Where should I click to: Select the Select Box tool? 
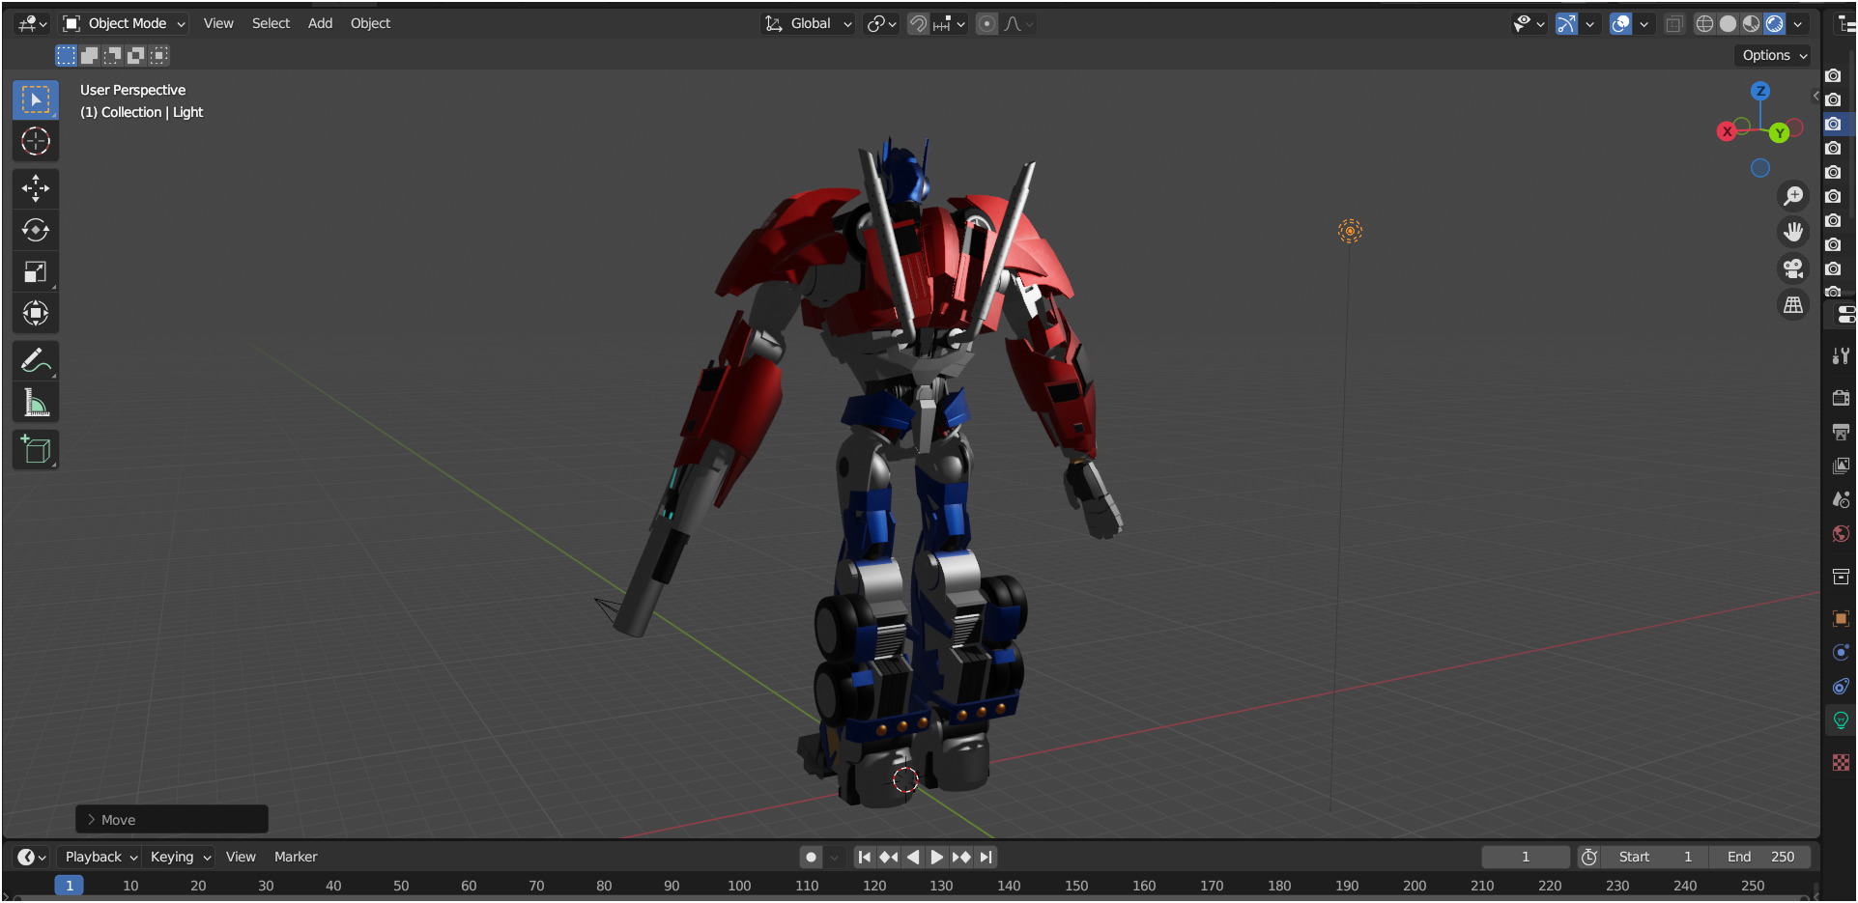[36, 99]
